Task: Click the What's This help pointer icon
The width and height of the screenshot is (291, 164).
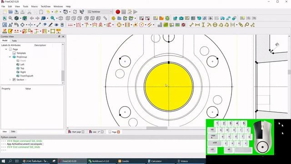Action: tap(82, 12)
